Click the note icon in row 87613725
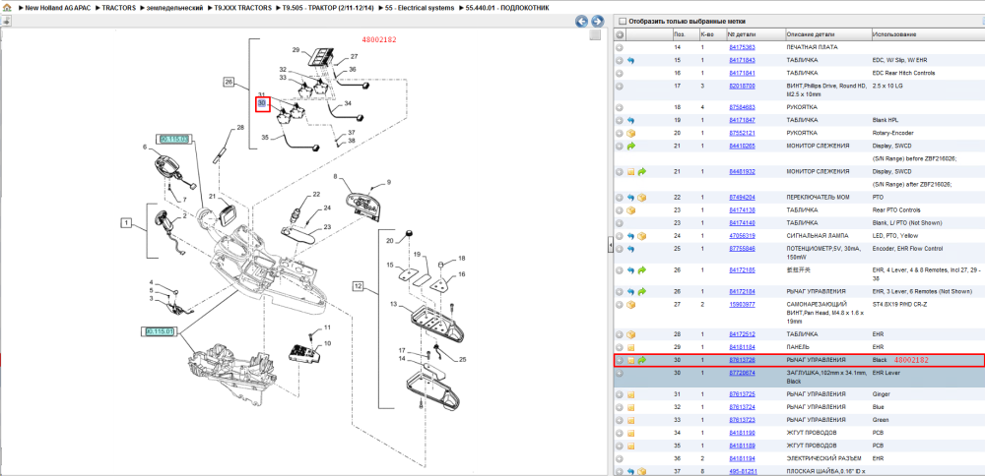The width and height of the screenshot is (985, 476). 630,394
